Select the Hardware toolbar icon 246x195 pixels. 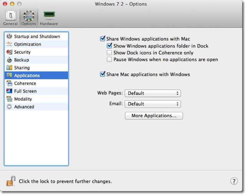[49, 15]
